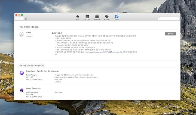Click the Safari compass app icon

(x=22, y=34)
